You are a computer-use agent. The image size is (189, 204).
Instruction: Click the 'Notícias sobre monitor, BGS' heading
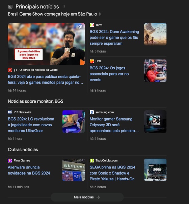[x=35, y=101]
